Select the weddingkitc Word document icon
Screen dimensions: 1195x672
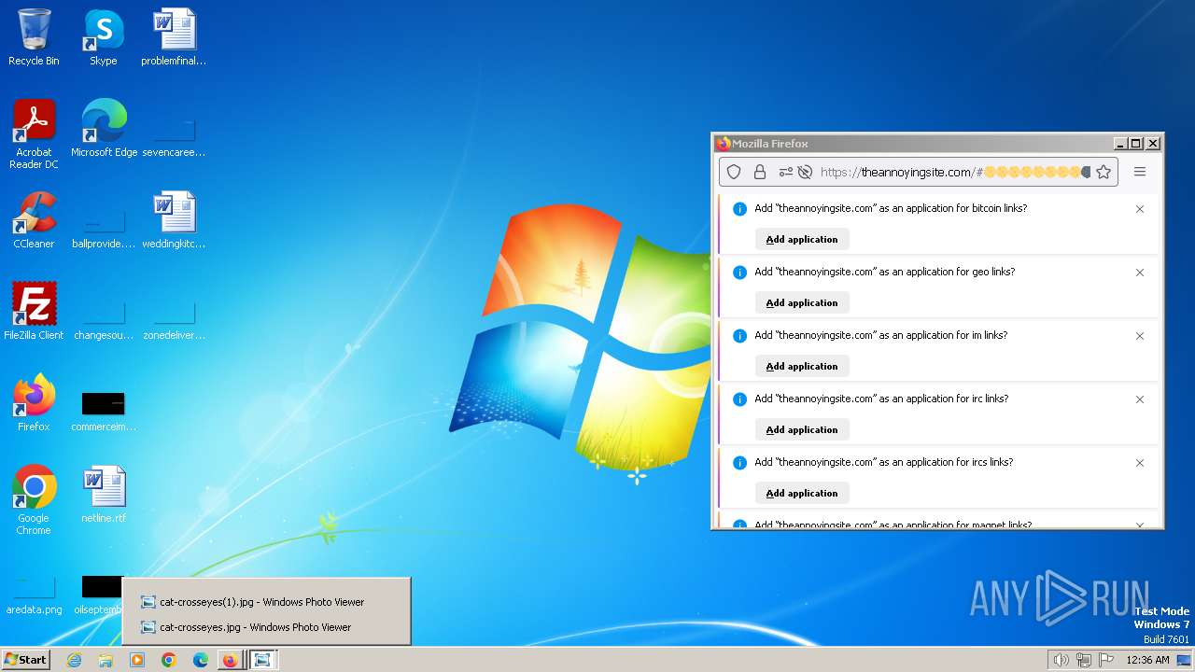[174, 220]
